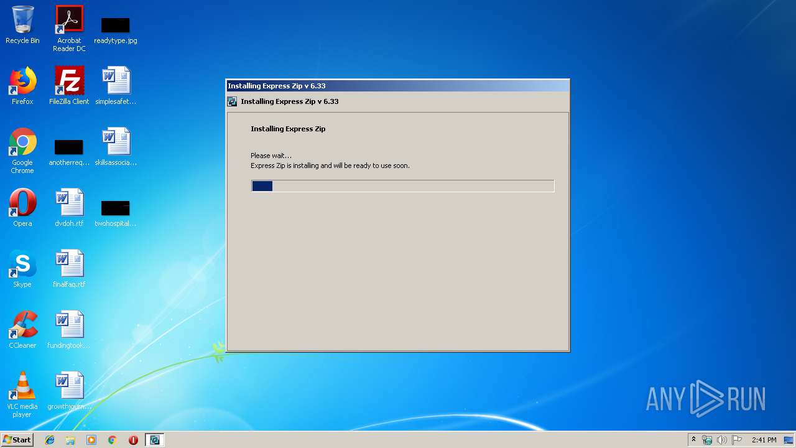Open the 2:41 PM system clock
796x448 pixels.
coord(764,440)
